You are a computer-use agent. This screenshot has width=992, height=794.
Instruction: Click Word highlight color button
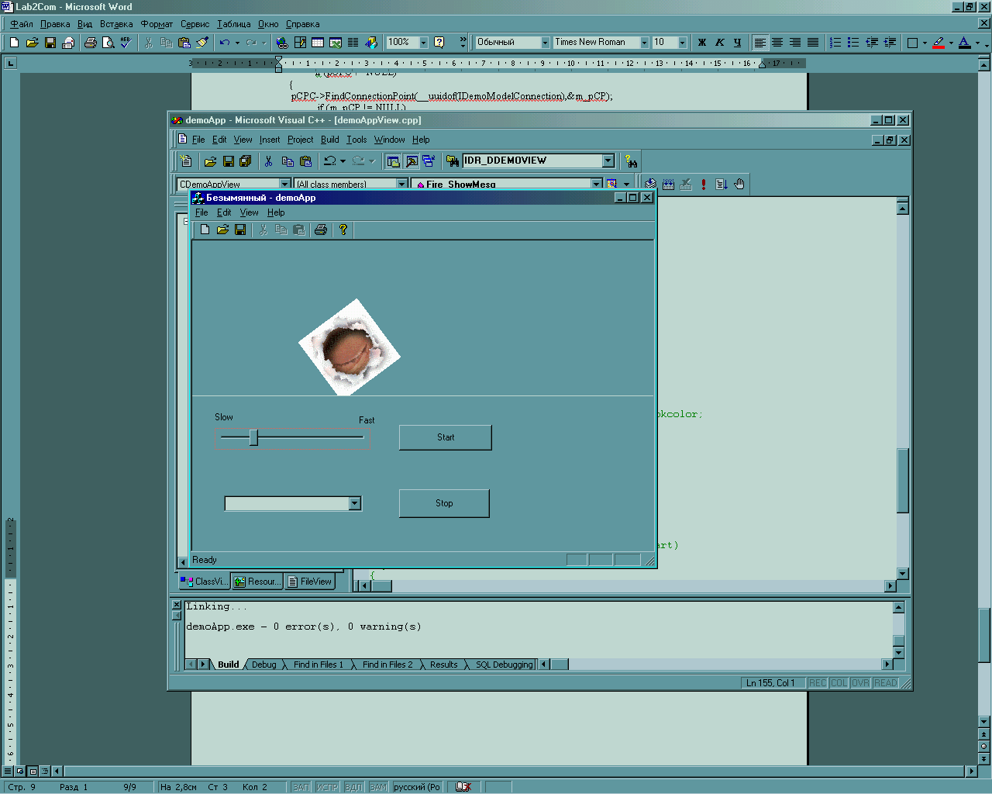tap(939, 43)
